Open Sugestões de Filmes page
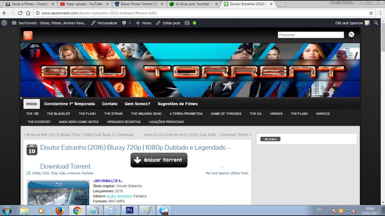The height and width of the screenshot is (216, 385). (x=178, y=104)
